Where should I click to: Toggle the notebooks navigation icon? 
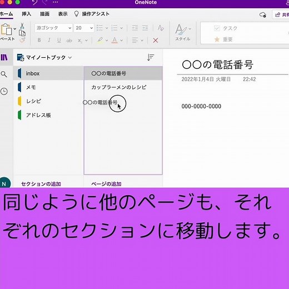point(4,57)
